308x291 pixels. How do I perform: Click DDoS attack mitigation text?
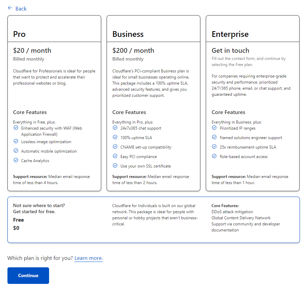[x=232, y=212]
